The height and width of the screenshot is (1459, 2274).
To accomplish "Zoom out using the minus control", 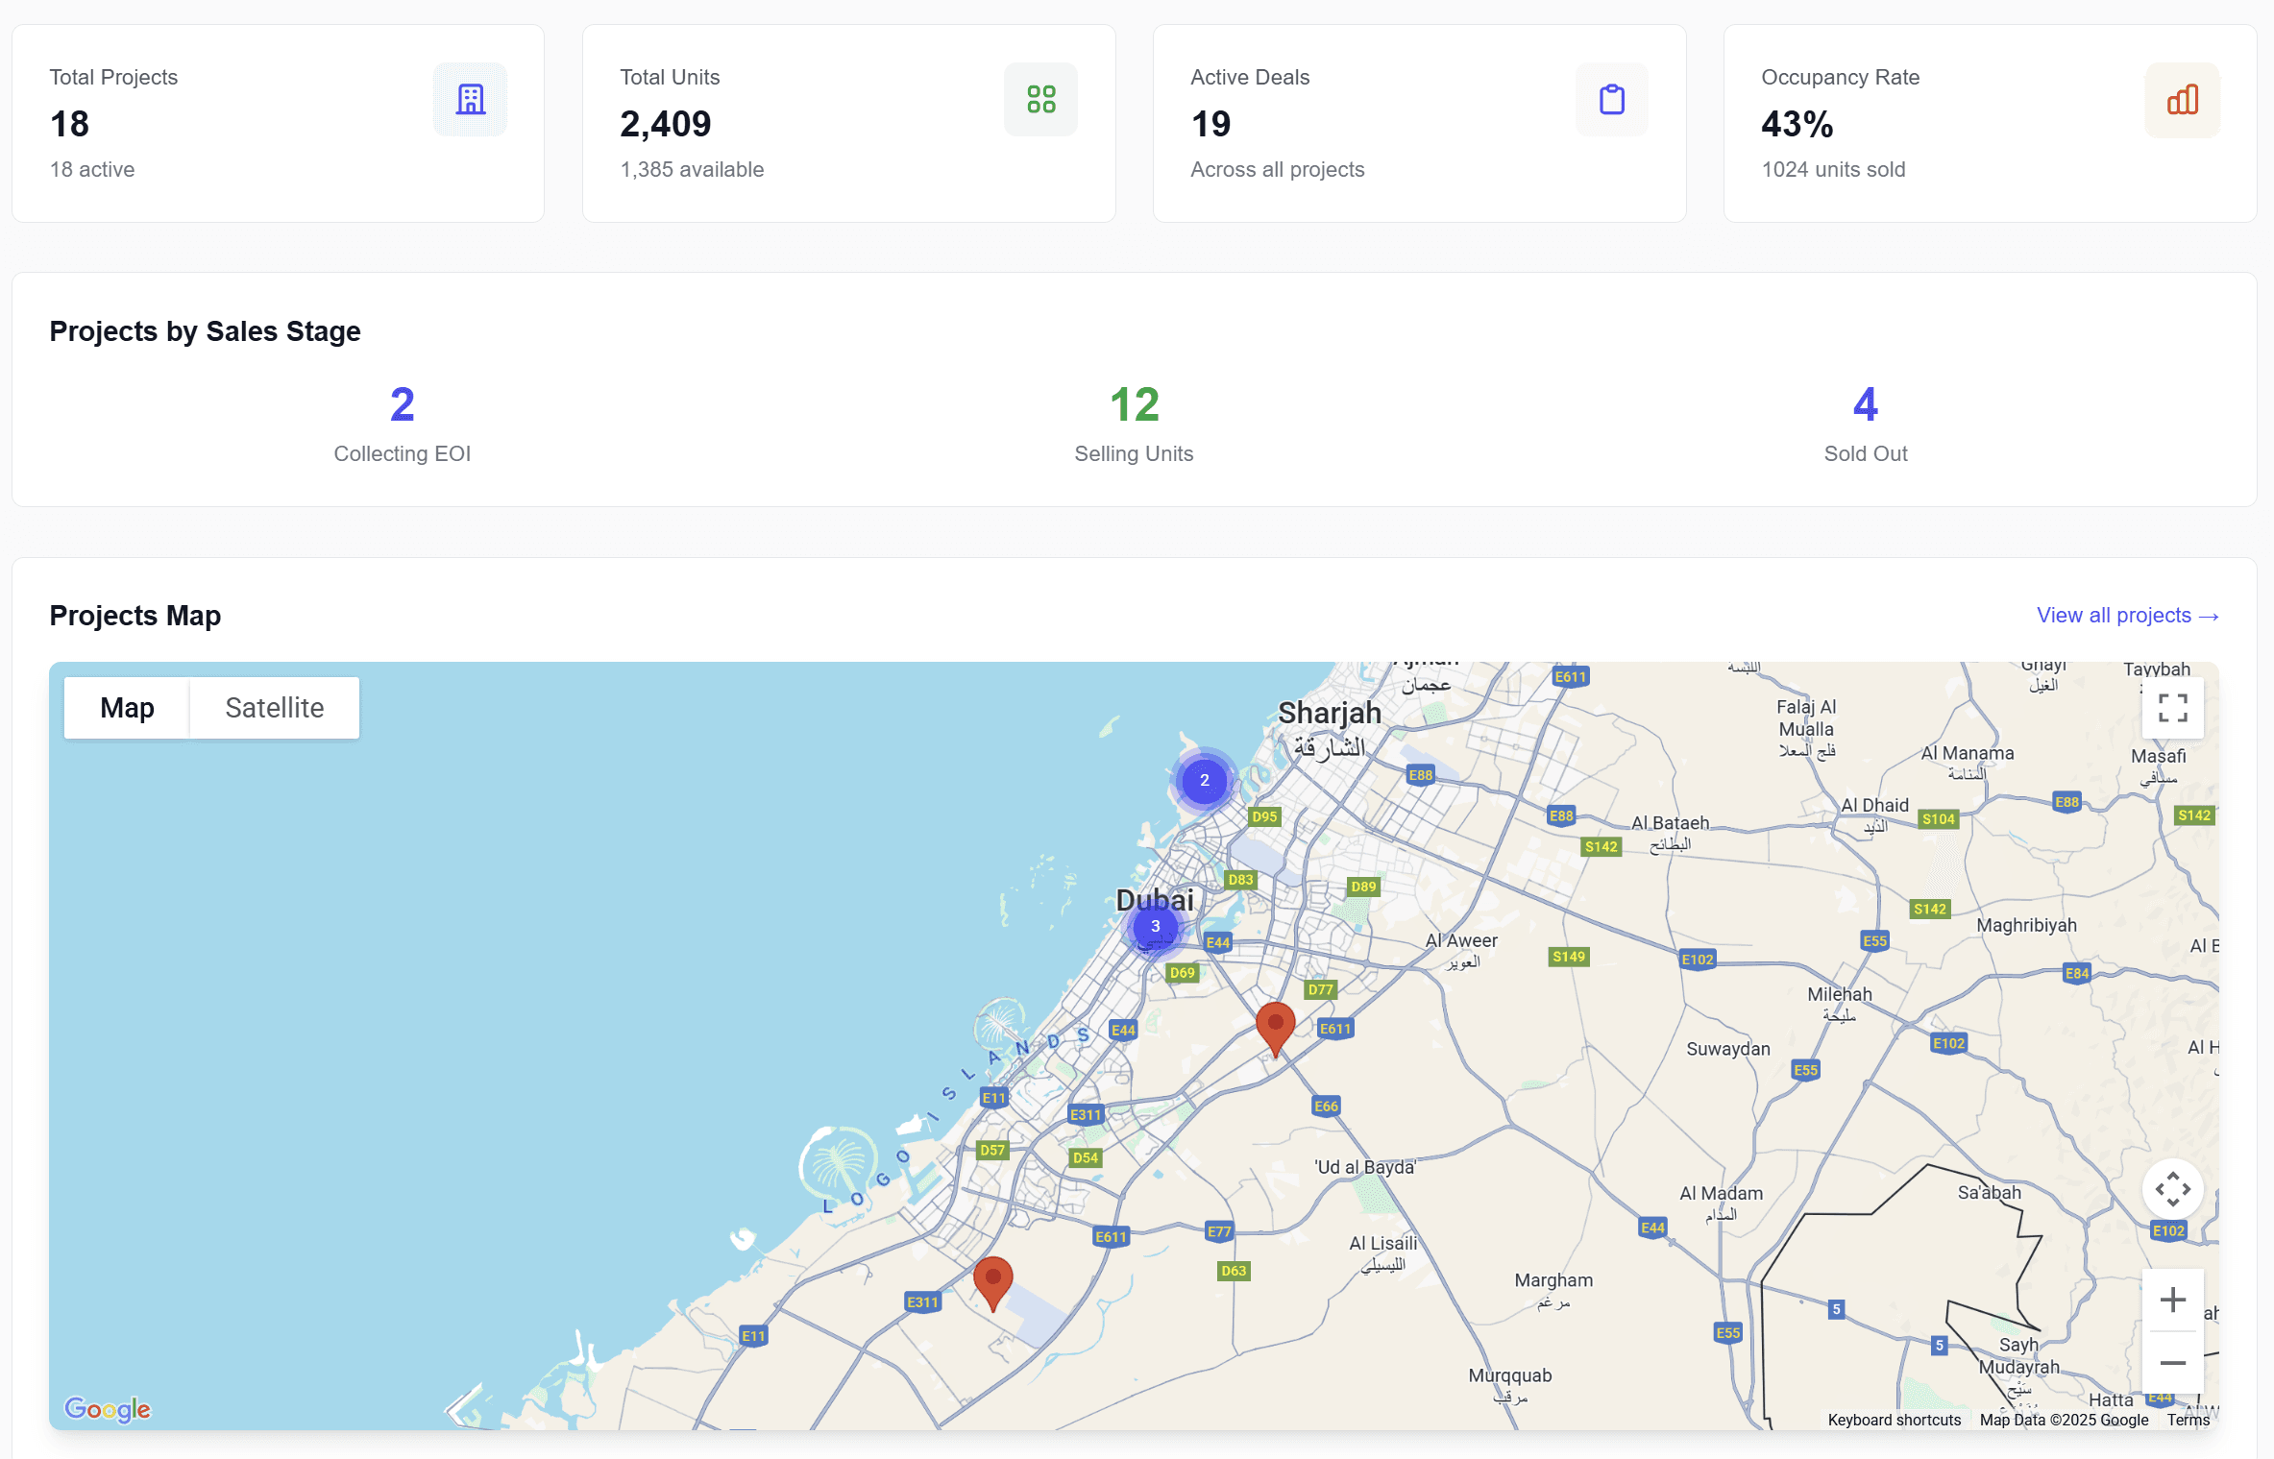I will tap(2172, 1363).
